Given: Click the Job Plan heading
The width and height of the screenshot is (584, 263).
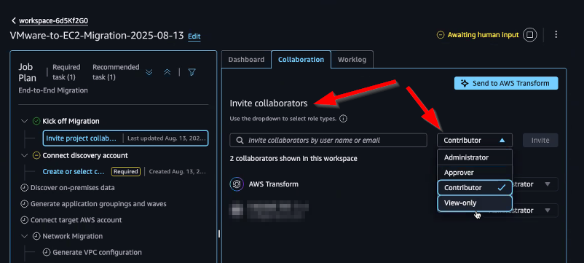Looking at the screenshot, I should point(28,72).
